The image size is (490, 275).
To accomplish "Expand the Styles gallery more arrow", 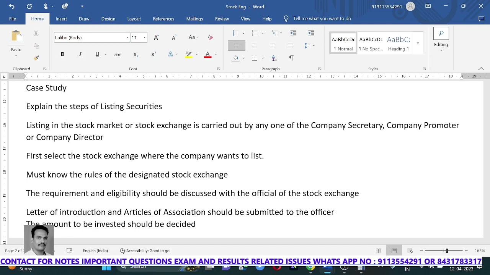I will [x=418, y=43].
